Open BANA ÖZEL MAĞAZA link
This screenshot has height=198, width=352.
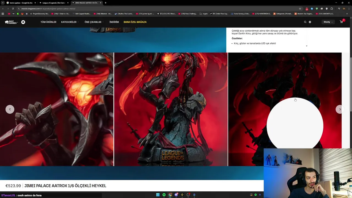[x=135, y=22]
